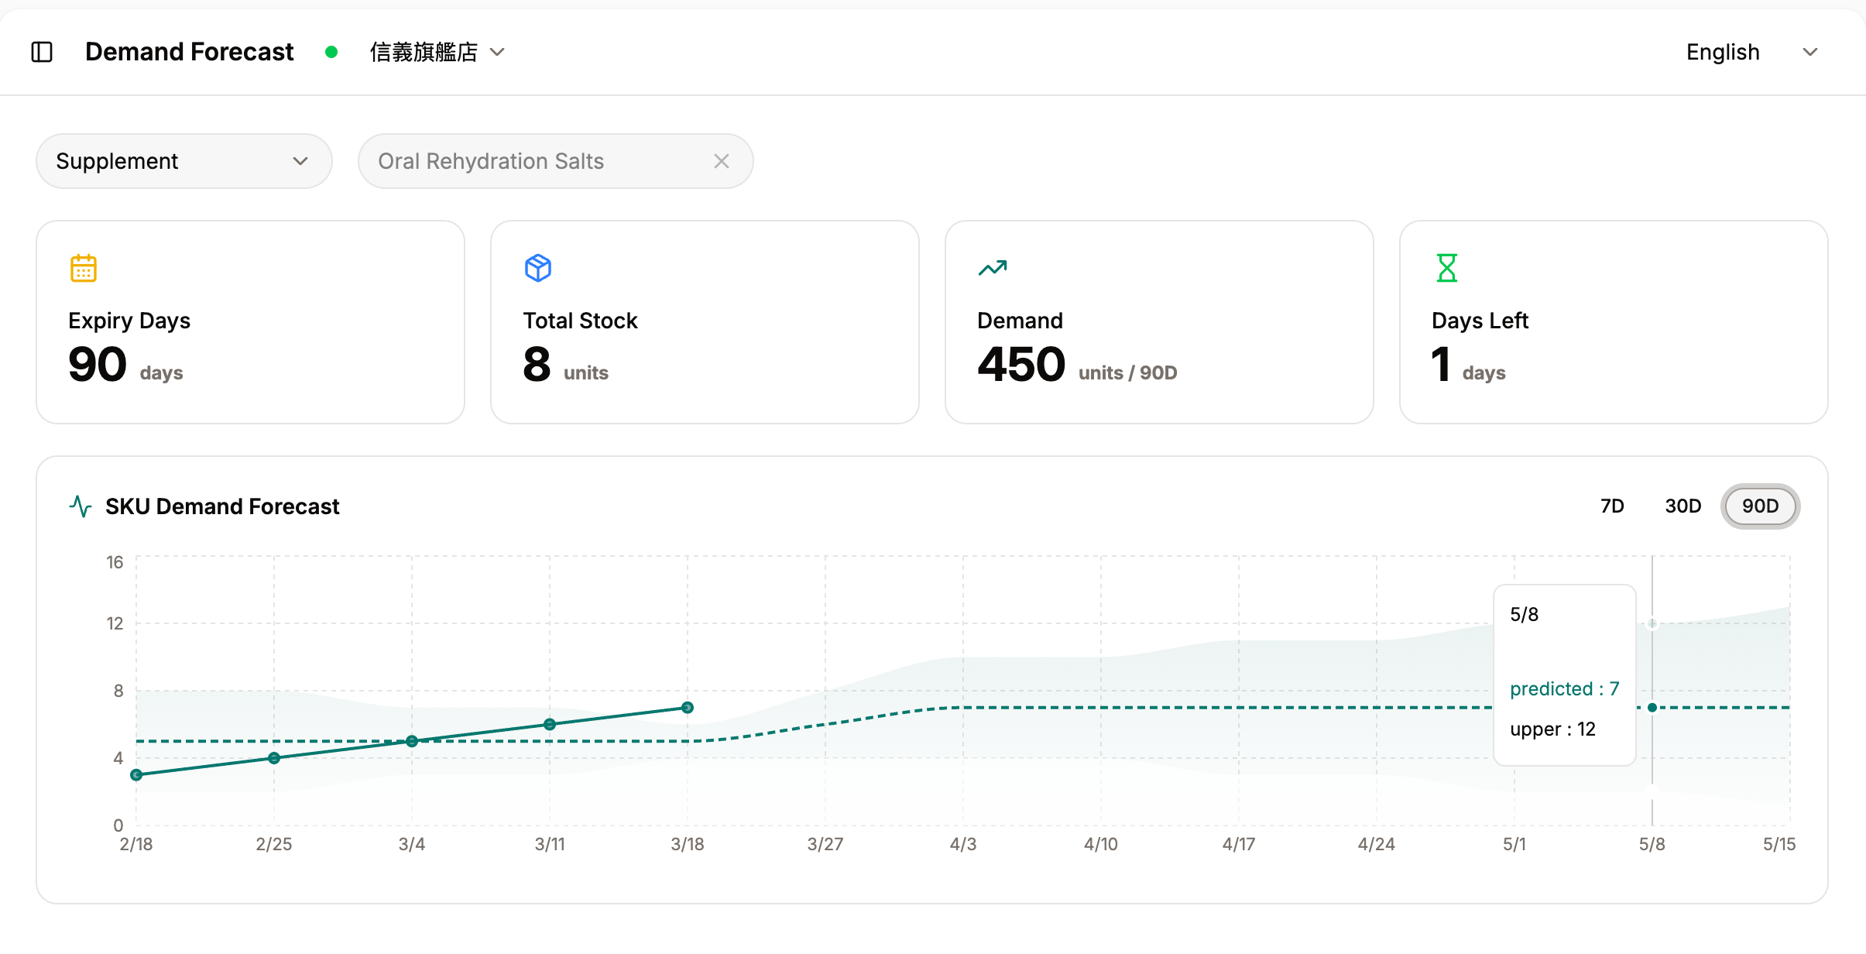Open the 信義旗艦店 store dropdown

pyautogui.click(x=437, y=52)
